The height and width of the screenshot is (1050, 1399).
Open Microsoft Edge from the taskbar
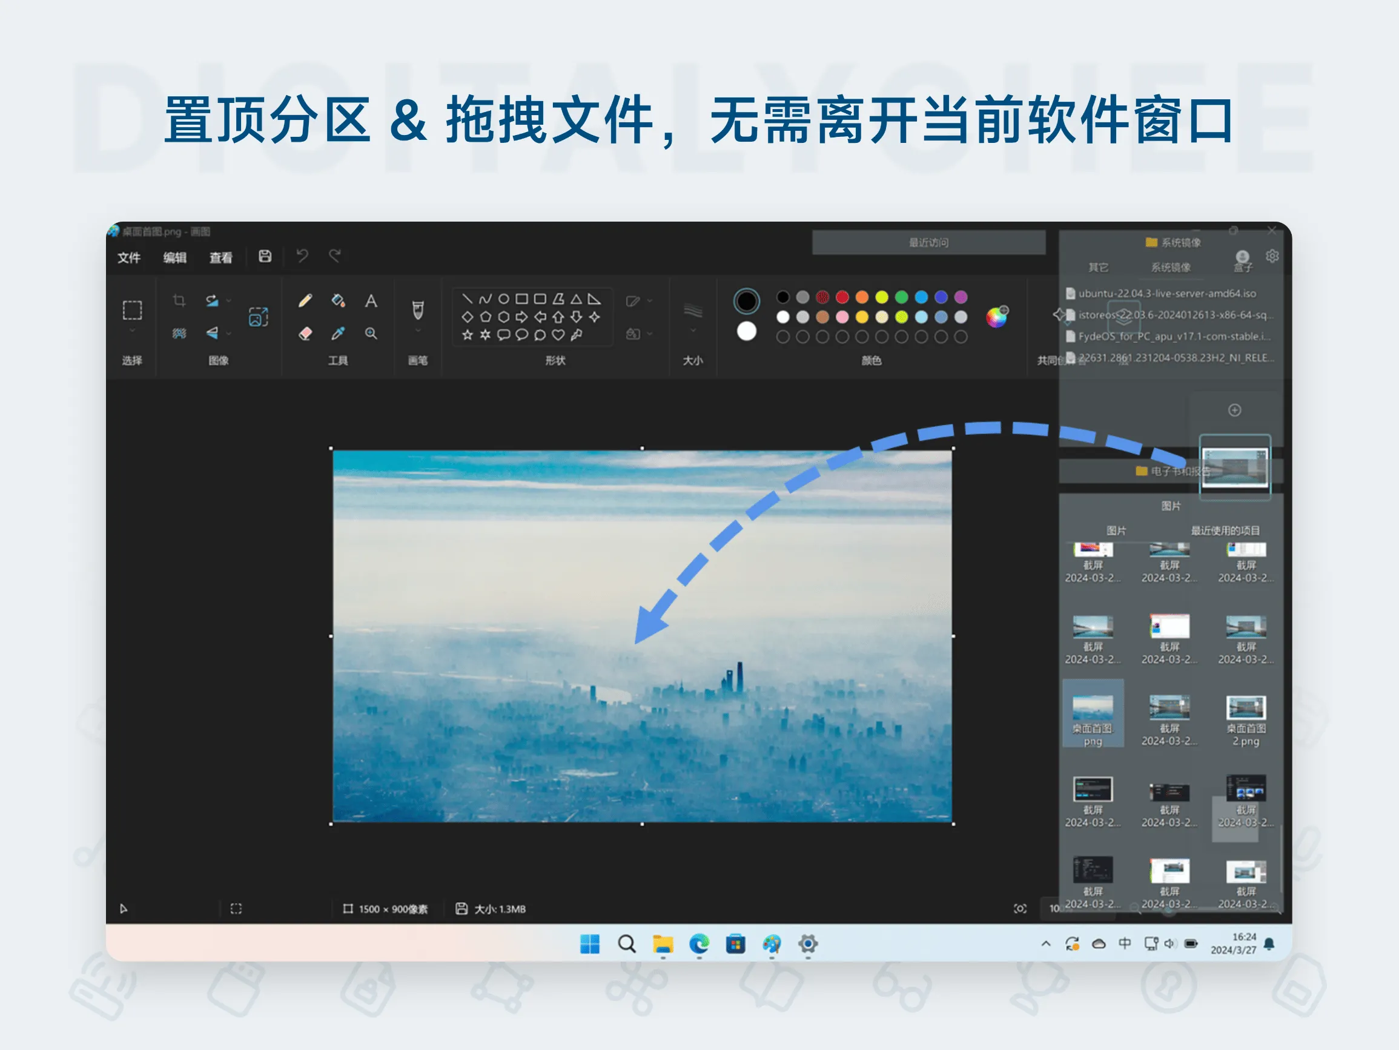[699, 944]
